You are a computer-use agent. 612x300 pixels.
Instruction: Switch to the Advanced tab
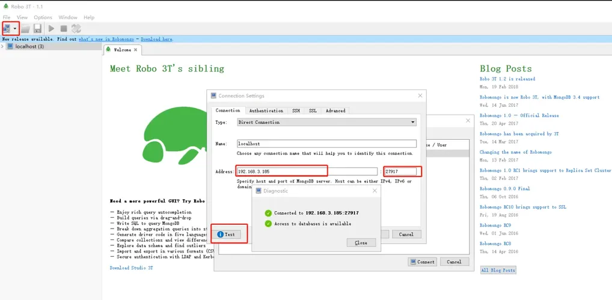point(335,110)
